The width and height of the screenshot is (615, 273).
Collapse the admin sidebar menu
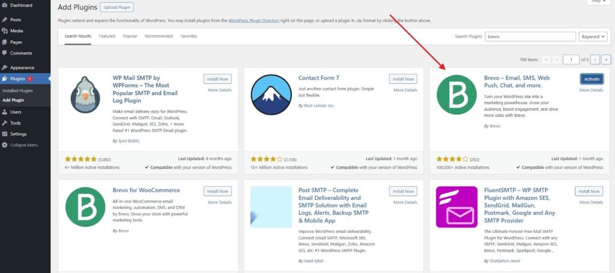click(x=23, y=145)
